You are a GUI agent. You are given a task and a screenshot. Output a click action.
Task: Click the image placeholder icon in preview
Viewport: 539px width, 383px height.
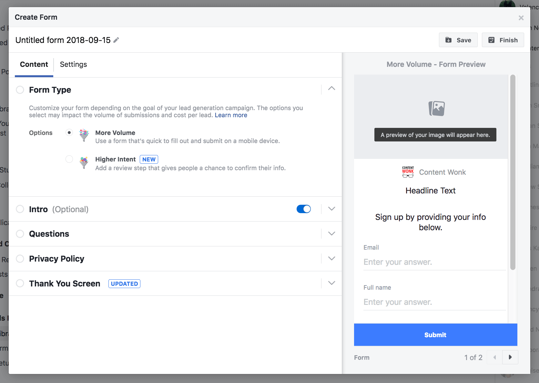pos(436,108)
